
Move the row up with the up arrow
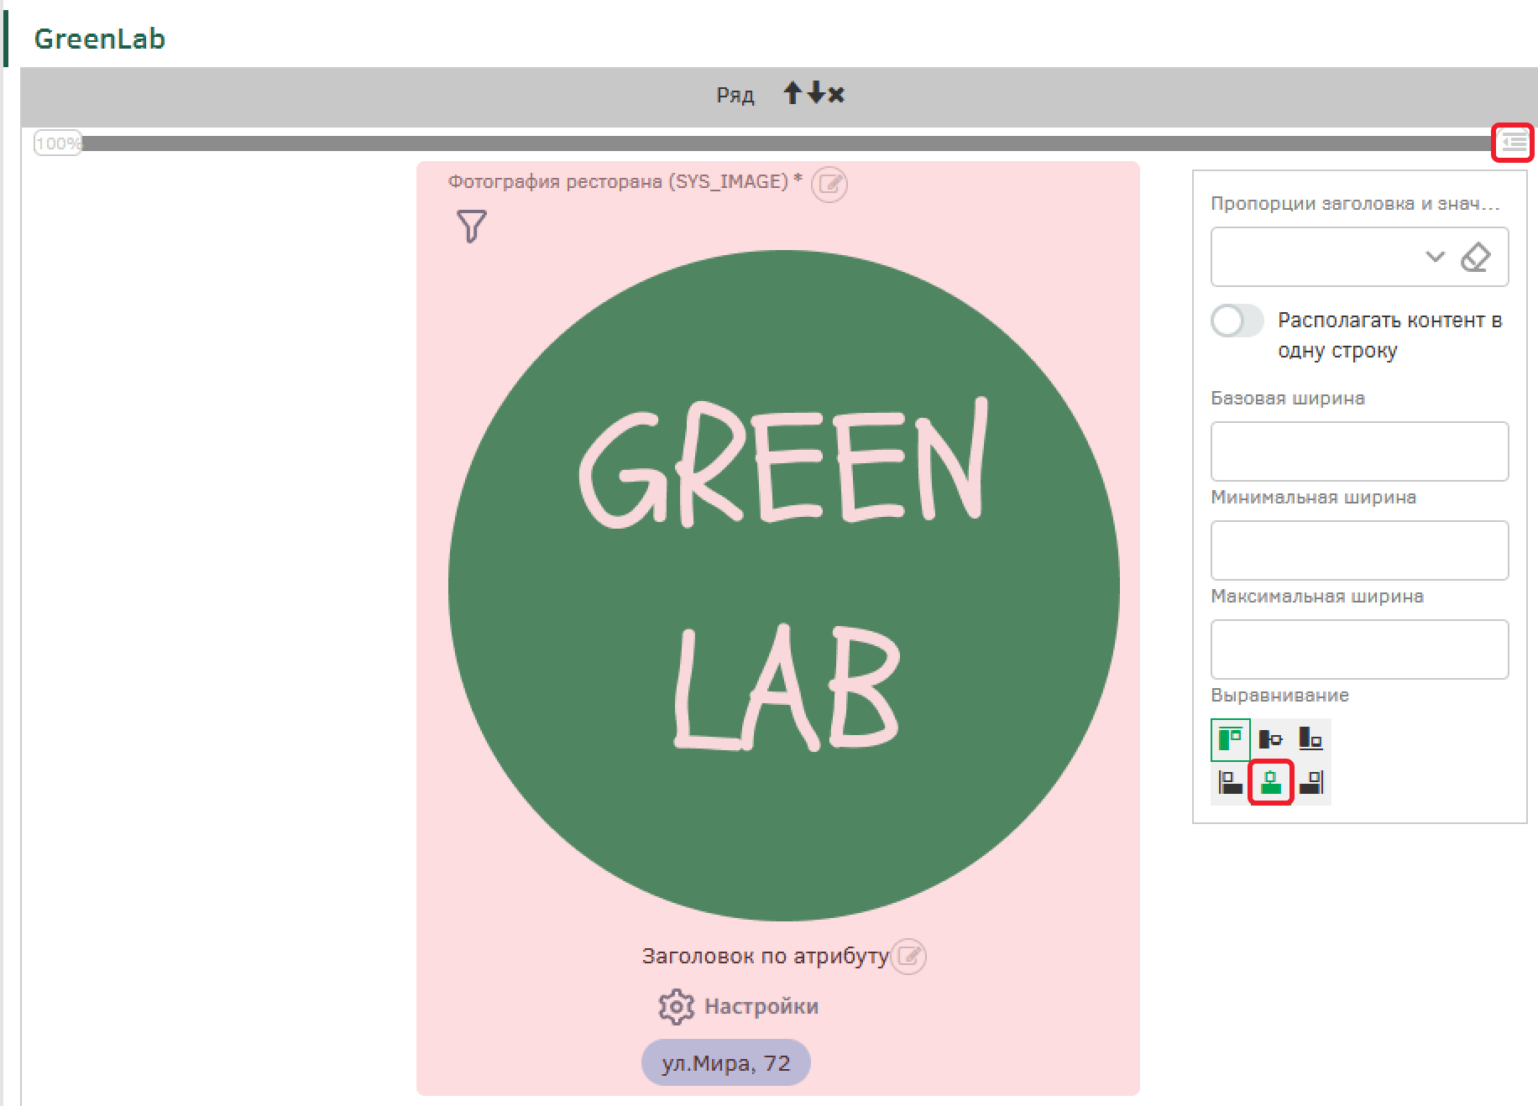793,93
